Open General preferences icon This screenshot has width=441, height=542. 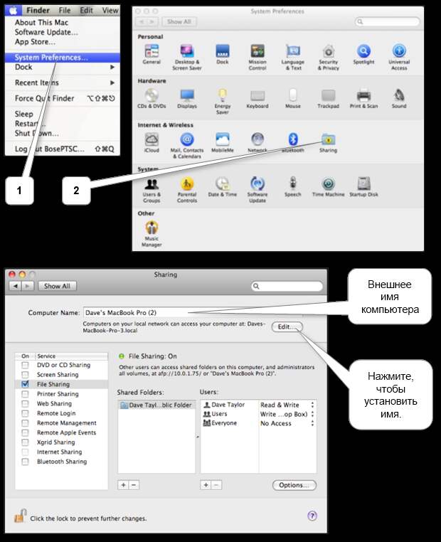152,51
